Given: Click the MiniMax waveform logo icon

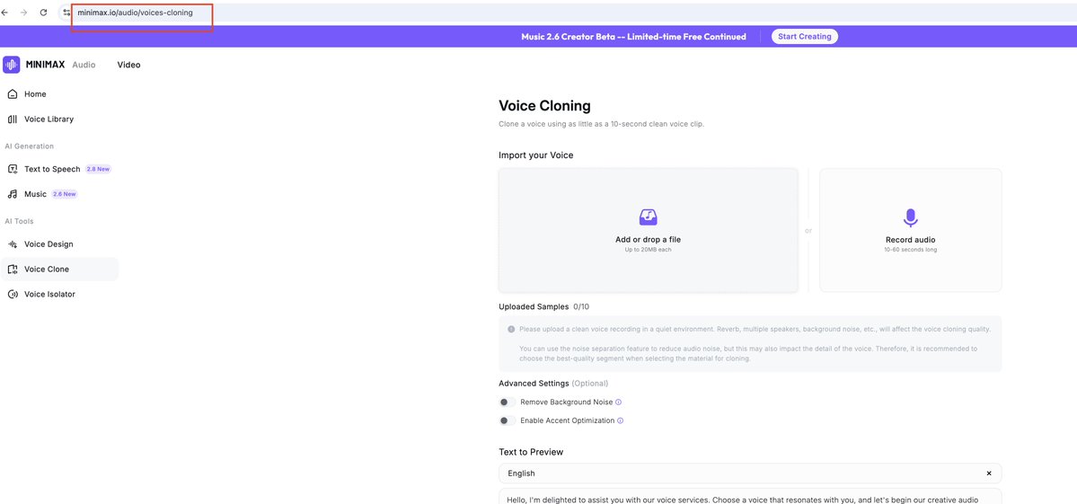Looking at the screenshot, I should tap(11, 65).
